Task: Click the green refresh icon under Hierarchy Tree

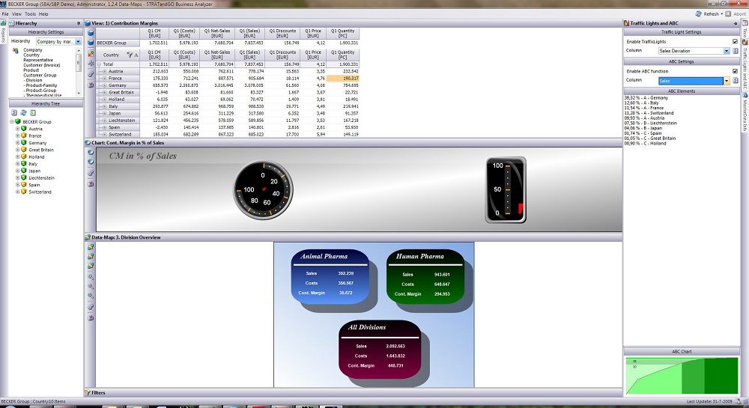Action: click(x=22, y=112)
